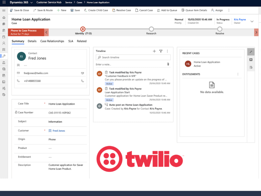This screenshot has height=196, width=261.
Task: Click the Identify stage marker on the process bar
Action: [83, 29]
